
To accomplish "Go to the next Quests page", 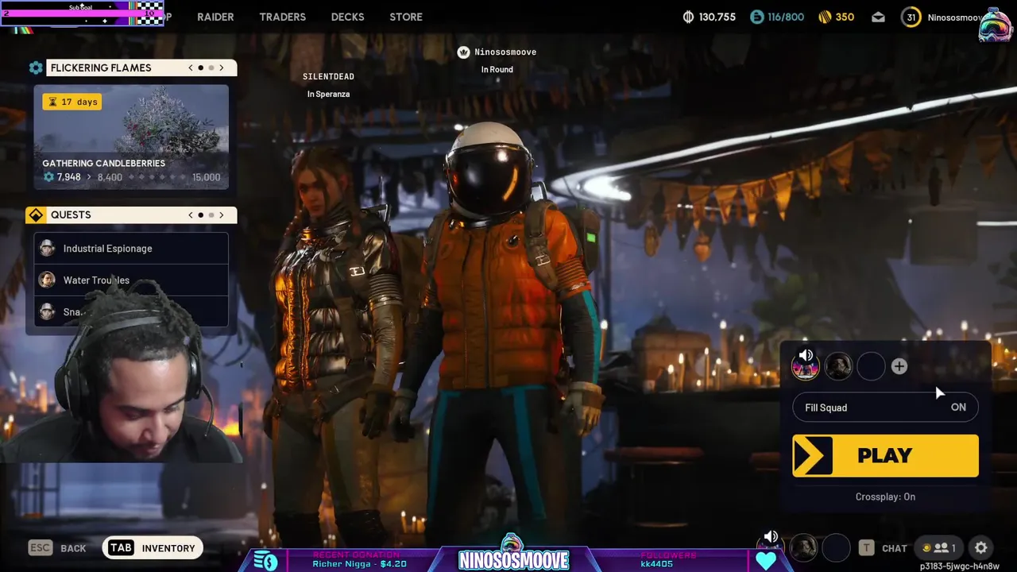I will (x=222, y=214).
